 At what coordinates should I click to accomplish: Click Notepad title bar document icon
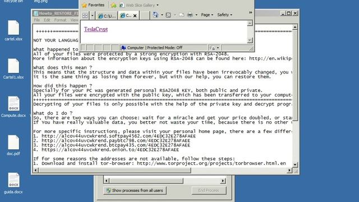tap(36, 13)
